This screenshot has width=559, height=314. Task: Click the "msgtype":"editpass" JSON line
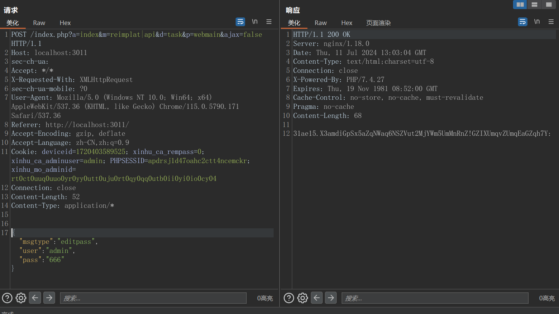(x=59, y=242)
